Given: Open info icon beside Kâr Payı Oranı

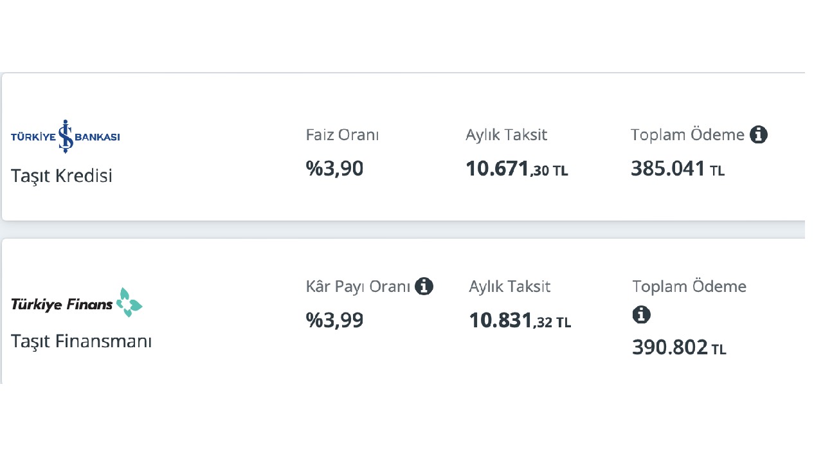Looking at the screenshot, I should click(x=424, y=286).
